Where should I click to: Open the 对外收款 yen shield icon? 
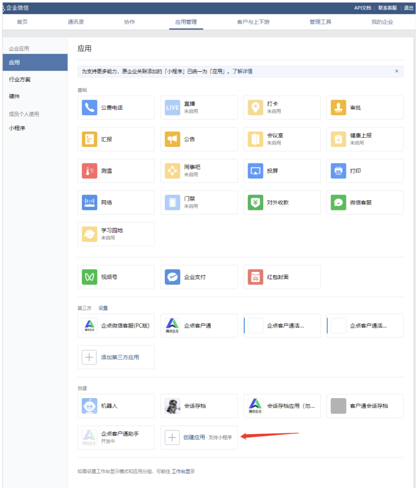[255, 203]
